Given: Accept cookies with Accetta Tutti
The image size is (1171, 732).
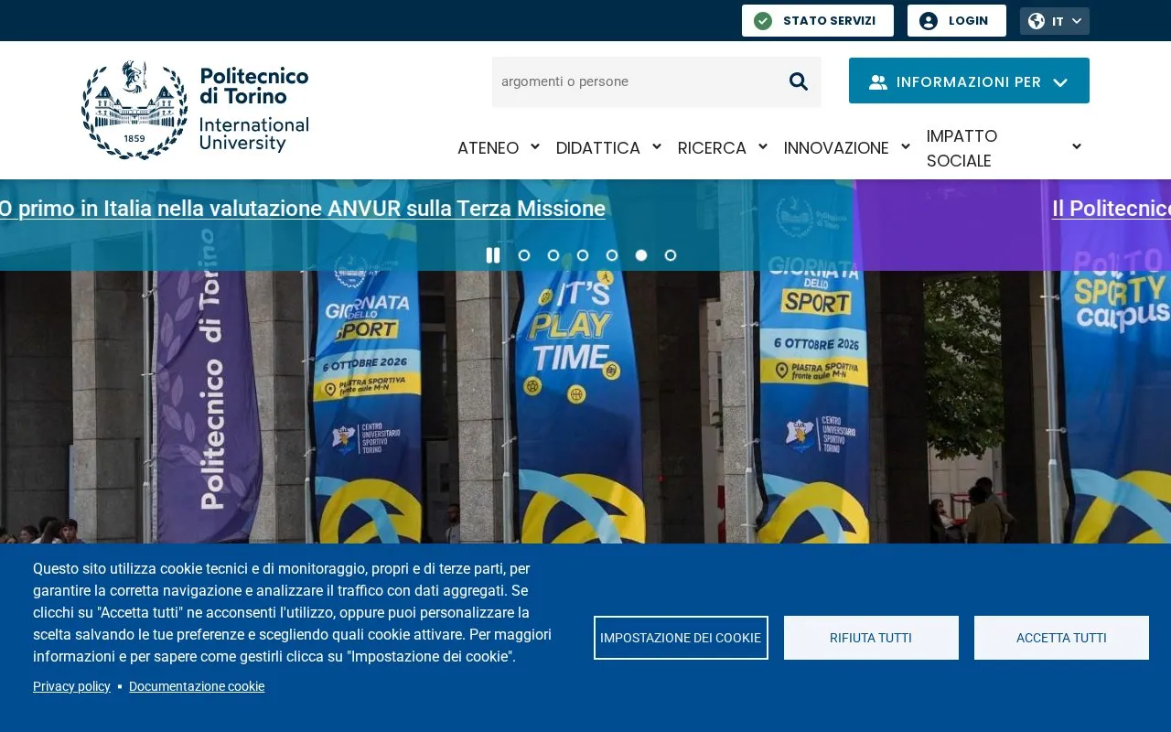Looking at the screenshot, I should click(x=1061, y=638).
